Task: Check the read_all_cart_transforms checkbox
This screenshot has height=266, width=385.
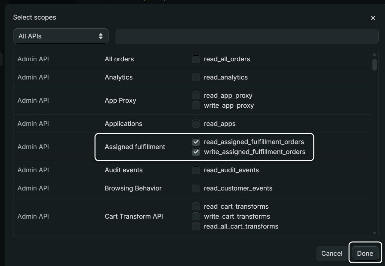Action: point(196,226)
